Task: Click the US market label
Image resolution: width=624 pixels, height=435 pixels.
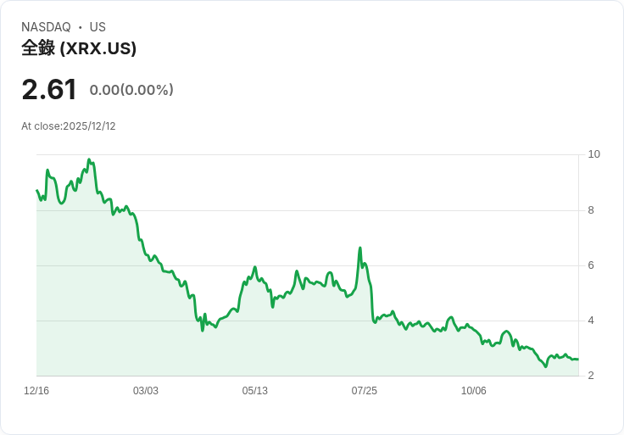Action: [97, 27]
